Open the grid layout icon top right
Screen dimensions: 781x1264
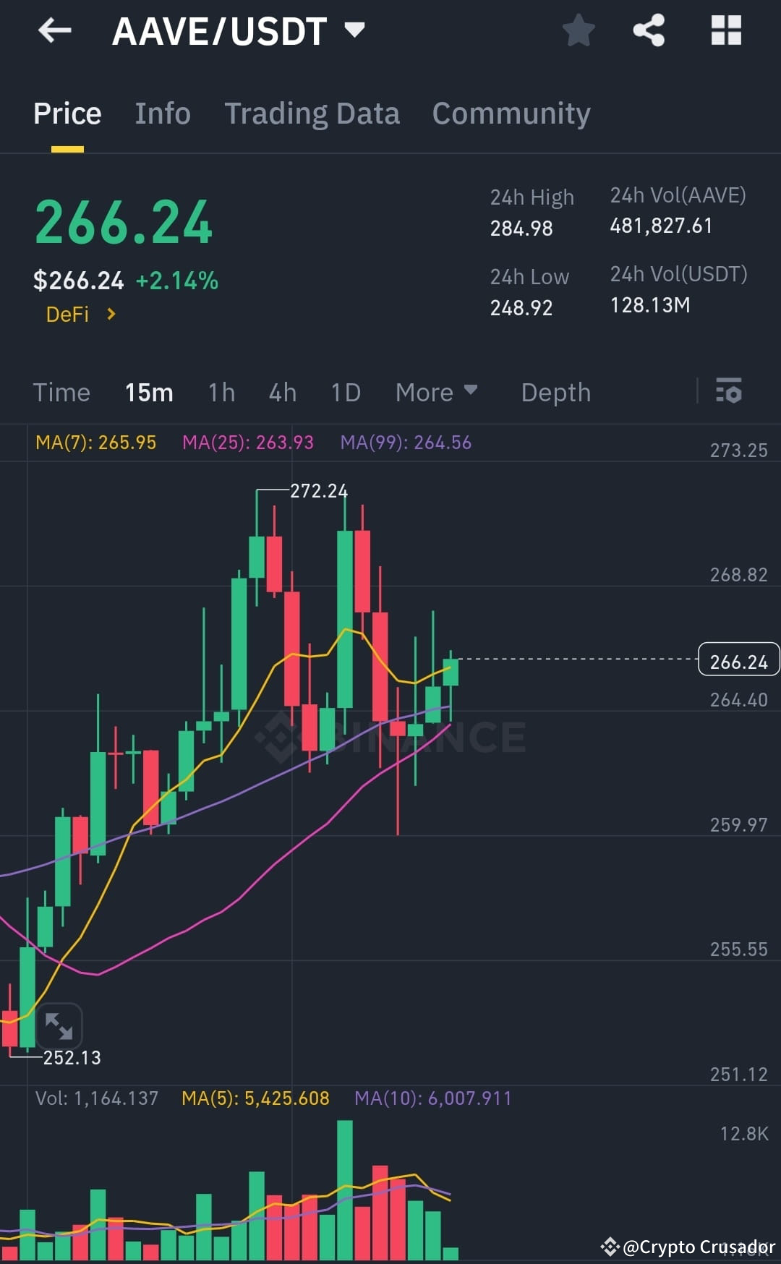click(725, 30)
